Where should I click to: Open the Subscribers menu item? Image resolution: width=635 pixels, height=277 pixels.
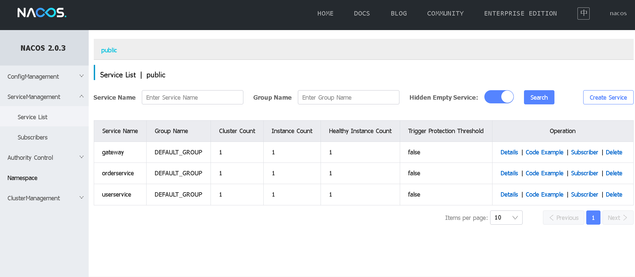coord(32,137)
